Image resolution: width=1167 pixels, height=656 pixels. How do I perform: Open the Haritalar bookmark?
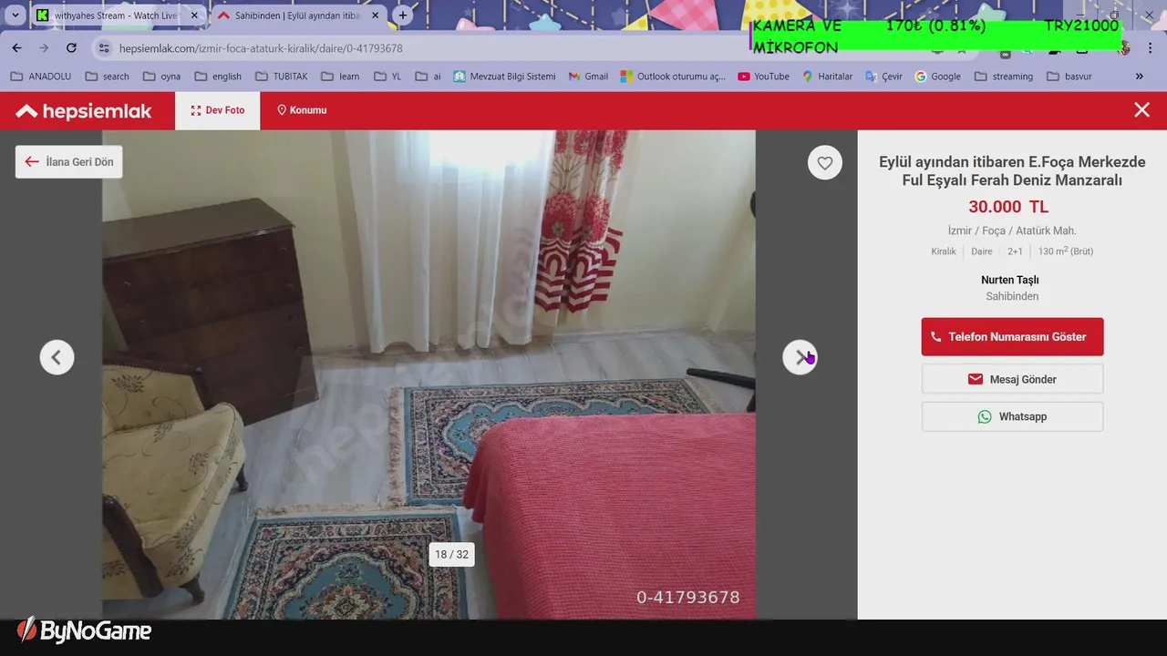click(x=827, y=77)
